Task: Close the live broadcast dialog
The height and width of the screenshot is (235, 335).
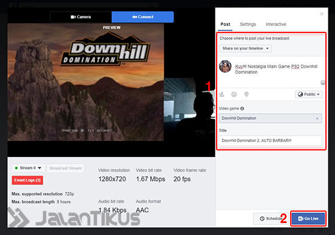Action: [x=322, y=14]
